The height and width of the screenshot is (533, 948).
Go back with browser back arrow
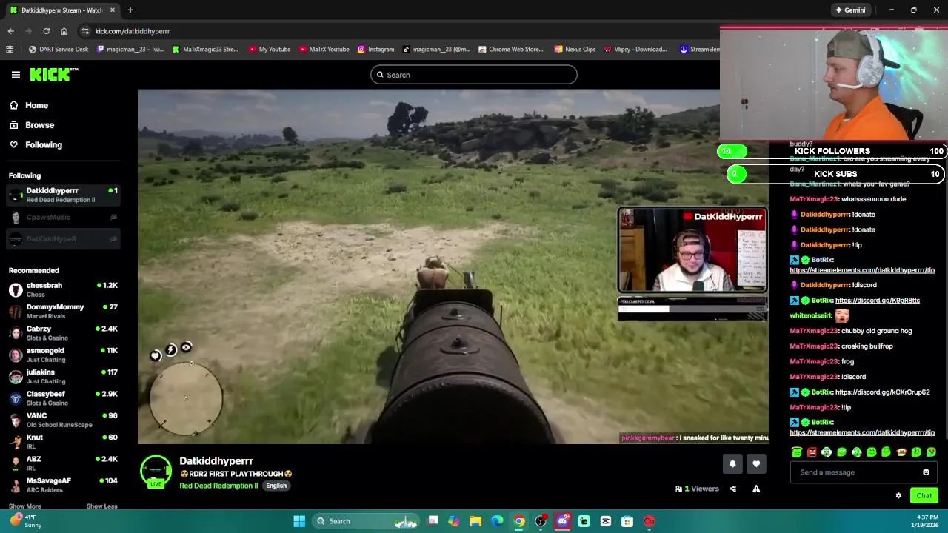pyautogui.click(x=10, y=31)
